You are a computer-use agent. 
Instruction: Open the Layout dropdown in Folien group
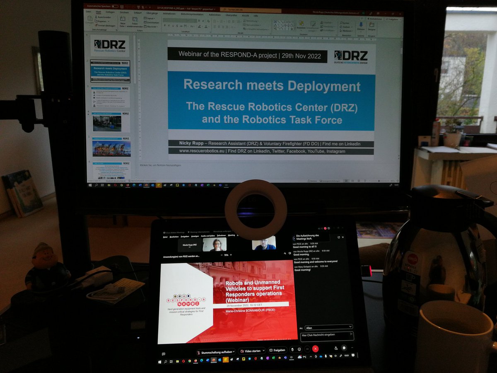(149, 18)
